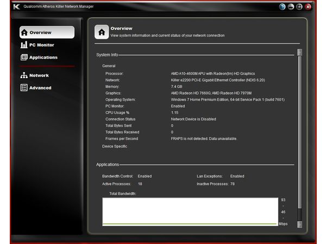Click the Frames per Second label
The height and width of the screenshot is (244, 326).
pos(122,139)
